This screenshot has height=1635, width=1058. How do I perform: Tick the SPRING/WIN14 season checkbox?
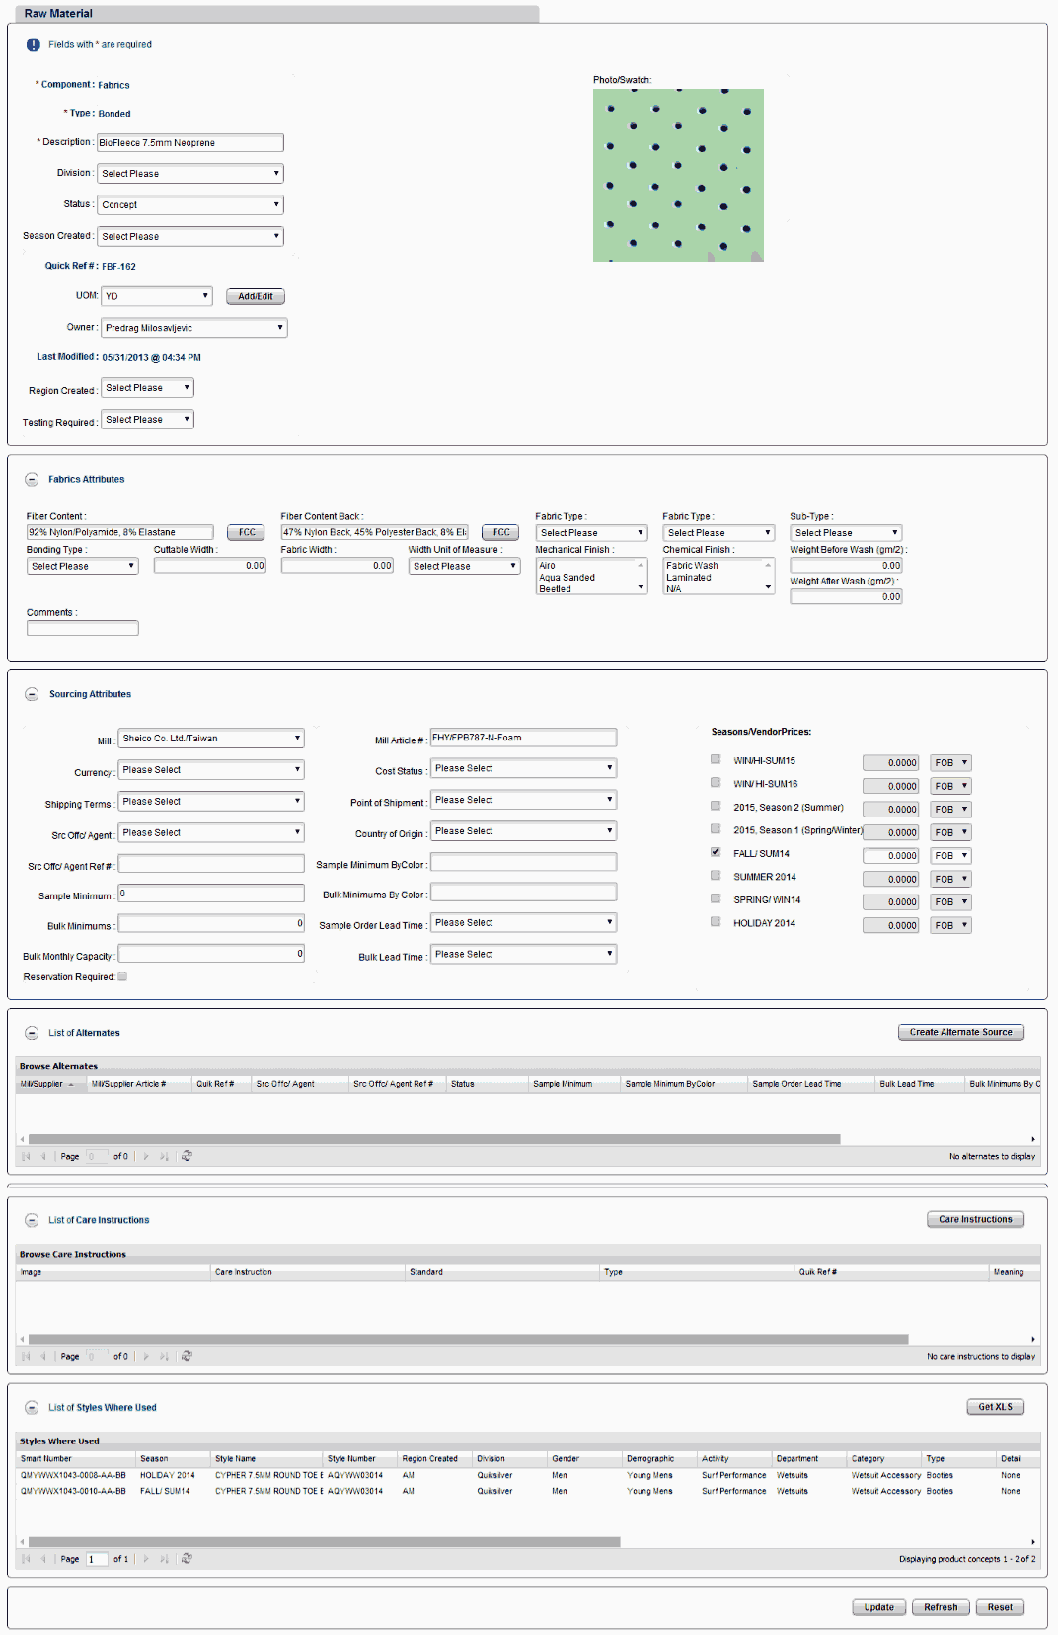pyautogui.click(x=716, y=898)
